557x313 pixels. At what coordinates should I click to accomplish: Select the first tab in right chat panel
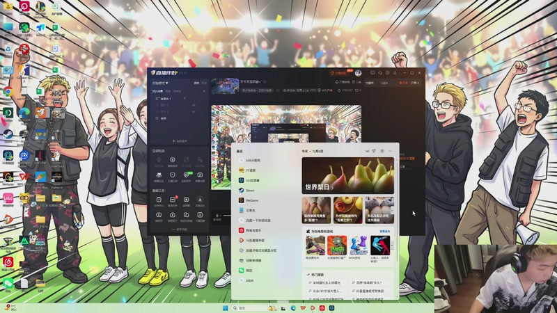[x=370, y=83]
